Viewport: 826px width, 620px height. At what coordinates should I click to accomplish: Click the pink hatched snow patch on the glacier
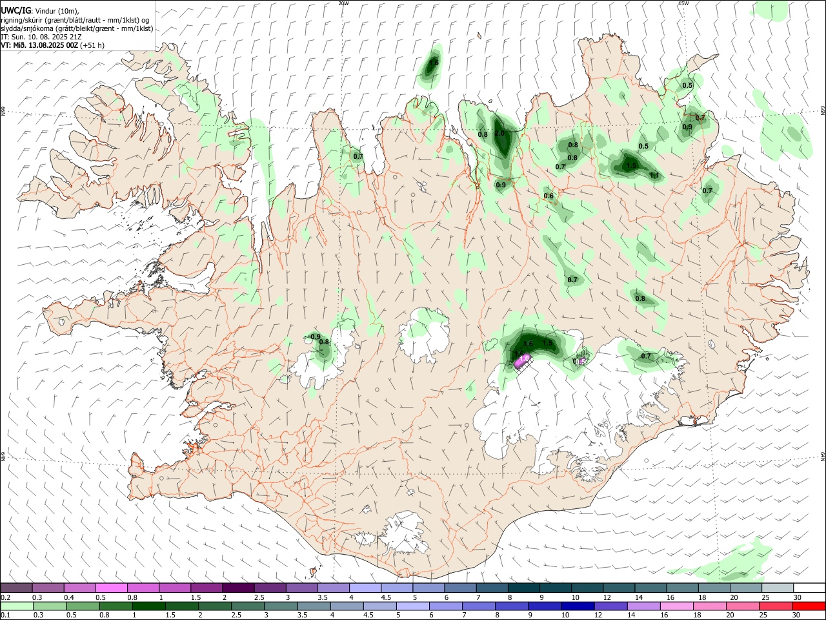[x=523, y=361]
